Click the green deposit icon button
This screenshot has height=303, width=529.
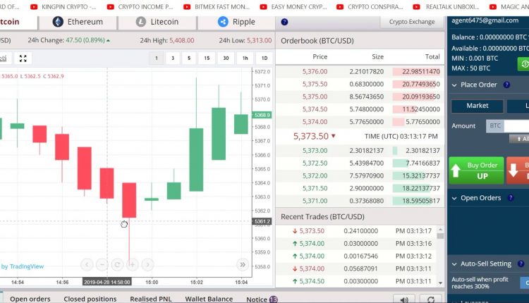tap(523, 63)
